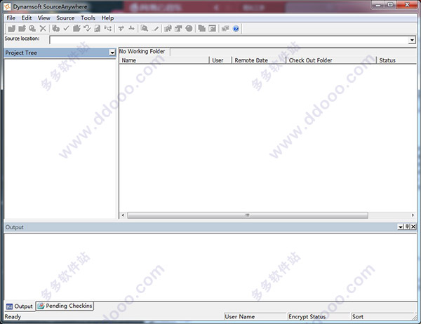Click the document-with-pencil toolbar icon

coord(98,29)
